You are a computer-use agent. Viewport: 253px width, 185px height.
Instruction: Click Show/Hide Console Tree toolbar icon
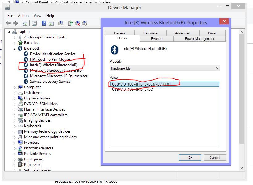25,23
